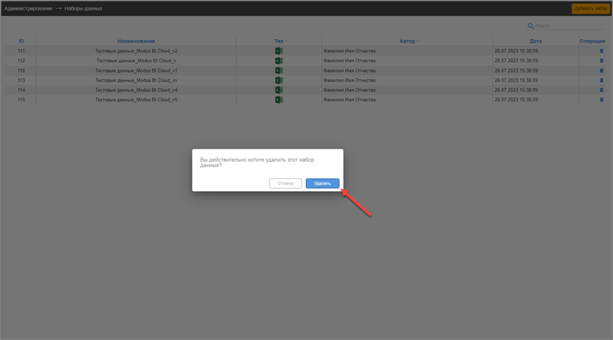Click the Excel type icon for row 111
The image size is (613, 340).
tap(279, 51)
